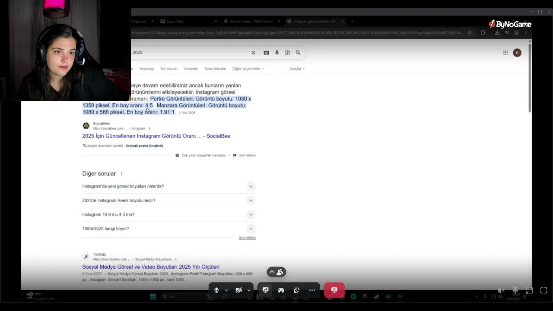Open the Google apps grid
553x311 pixels.
(505, 53)
